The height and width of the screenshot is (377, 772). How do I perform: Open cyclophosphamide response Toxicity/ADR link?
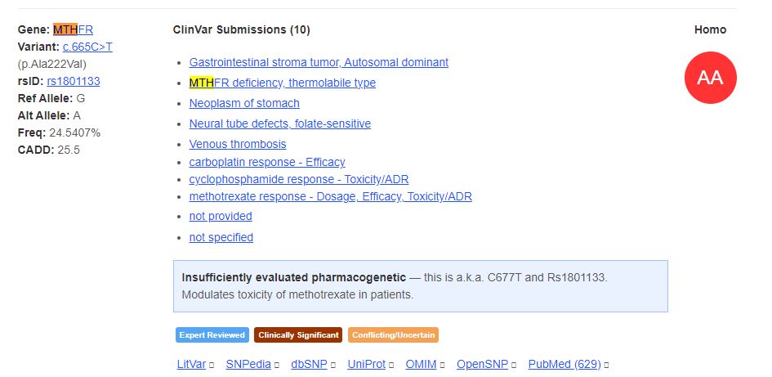tap(299, 179)
